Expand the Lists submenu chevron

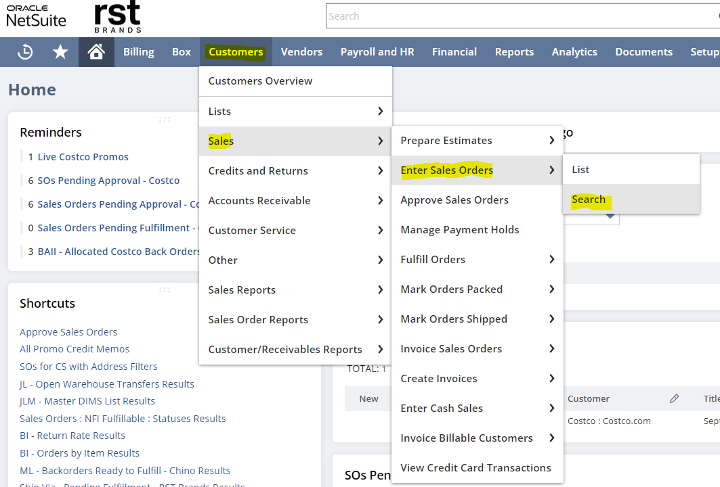[x=380, y=111]
